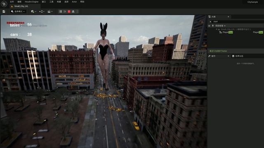Open the Houdini Engine menu
264x148 pixels.
32,2
